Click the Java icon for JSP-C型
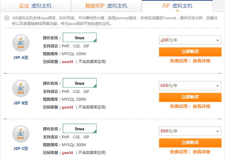Image resolution: width=225 pixels, height=158 pixels. [21, 134]
